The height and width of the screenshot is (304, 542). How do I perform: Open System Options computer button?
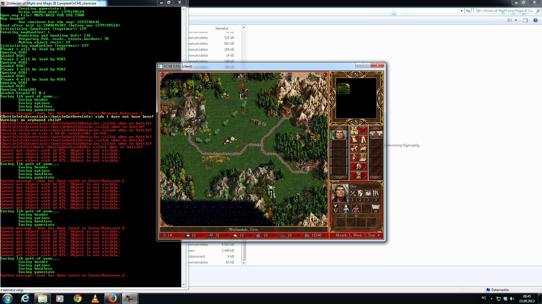[363, 158]
